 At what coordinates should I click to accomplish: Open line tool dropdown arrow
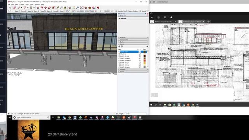click(x=22, y=8)
